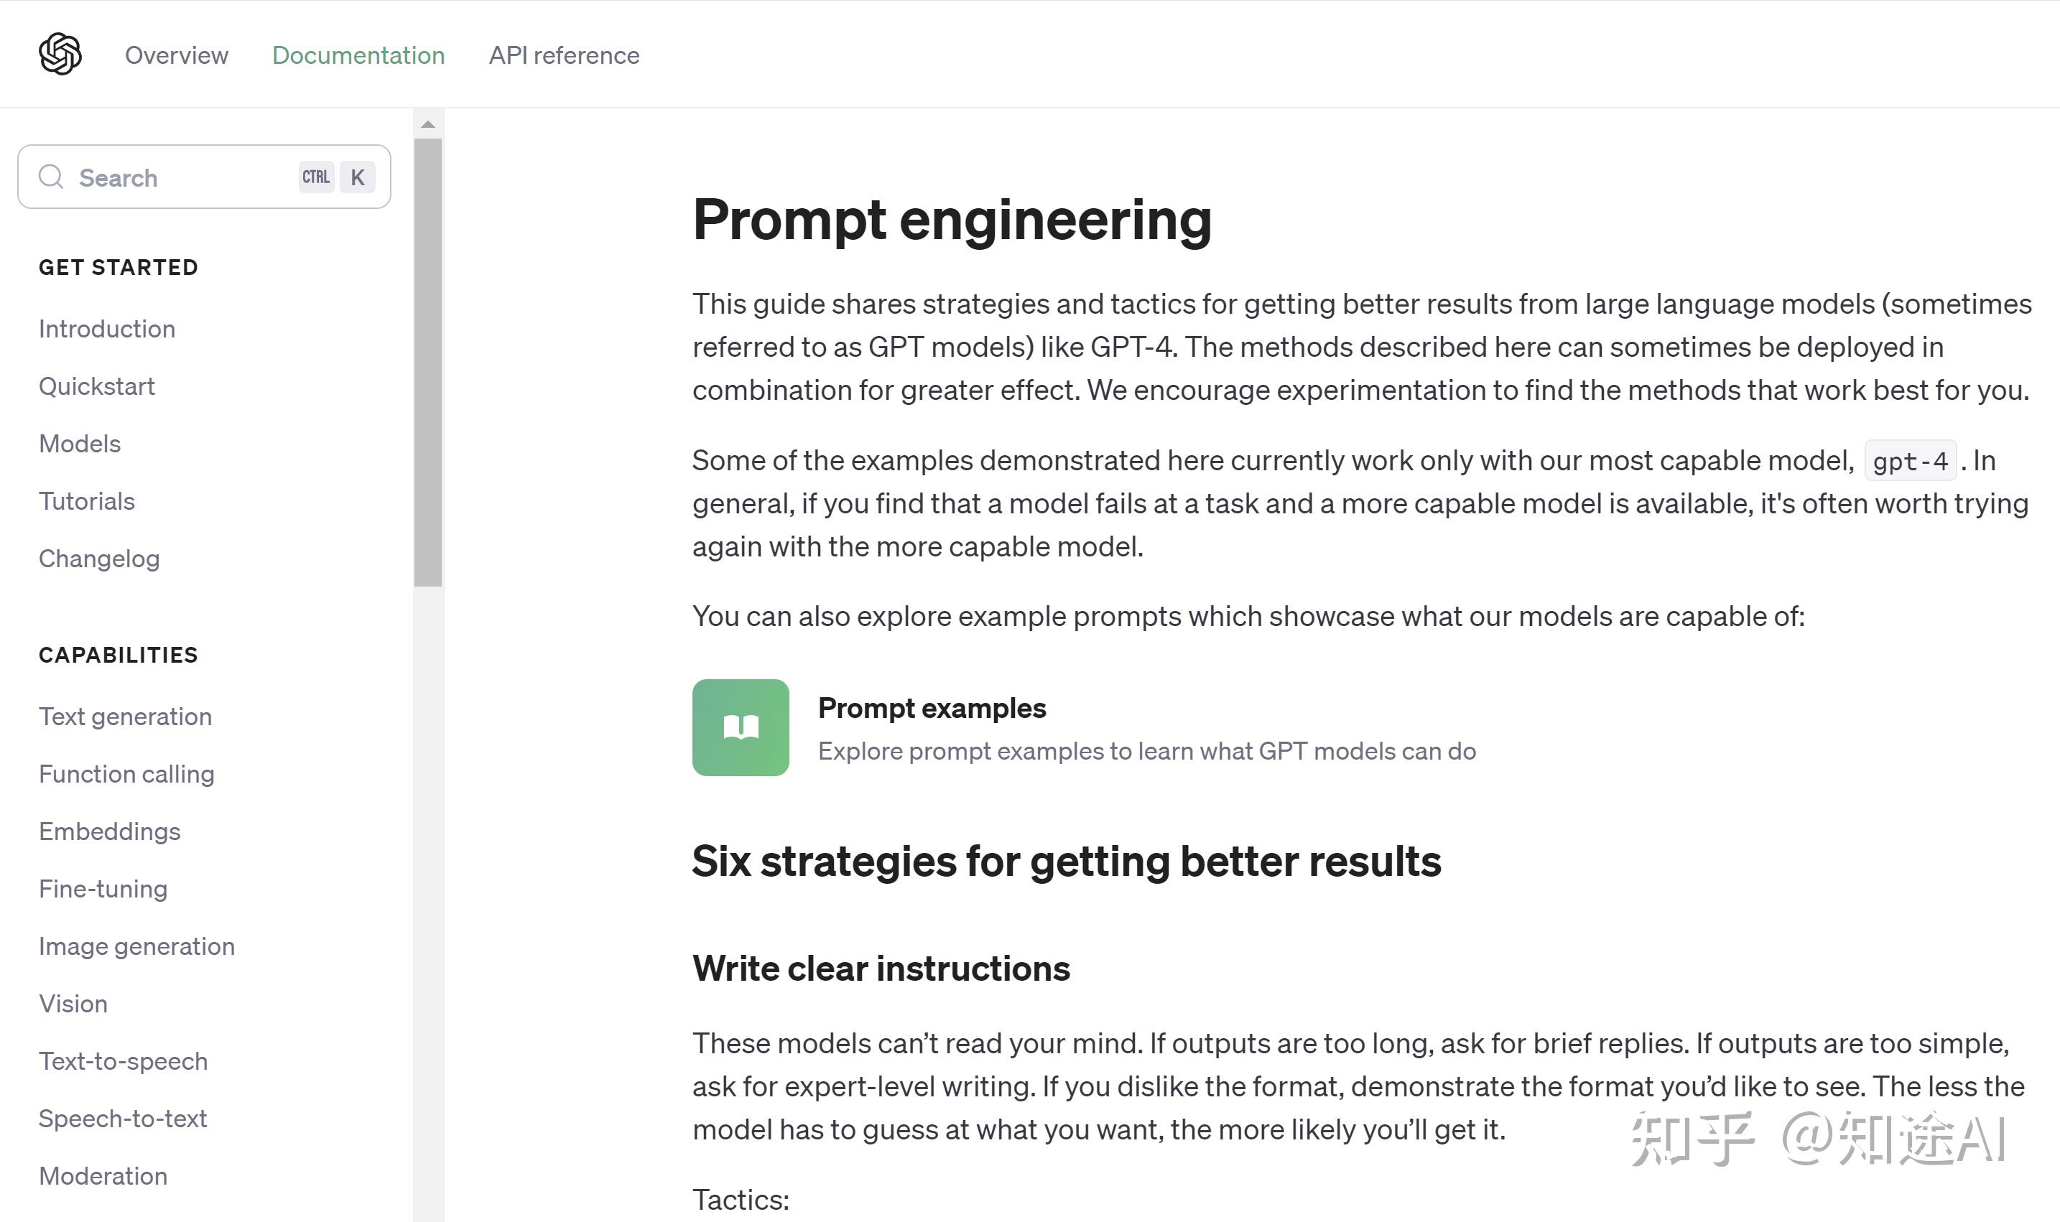This screenshot has width=2060, height=1222.
Task: Focus the Search input field
Action: 181,177
